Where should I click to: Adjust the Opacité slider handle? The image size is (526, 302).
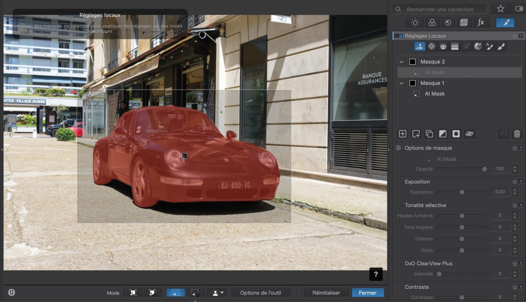[485, 169]
